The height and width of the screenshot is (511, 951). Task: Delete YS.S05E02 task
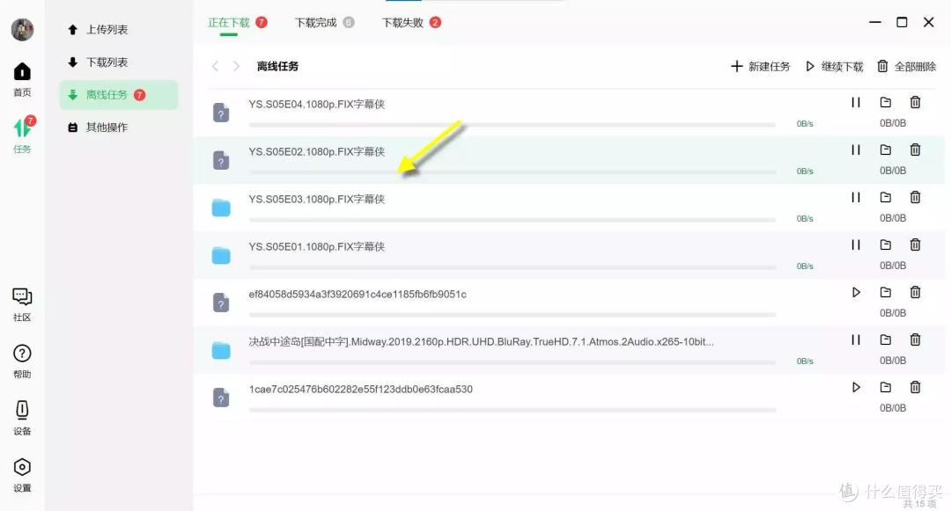[x=915, y=150]
